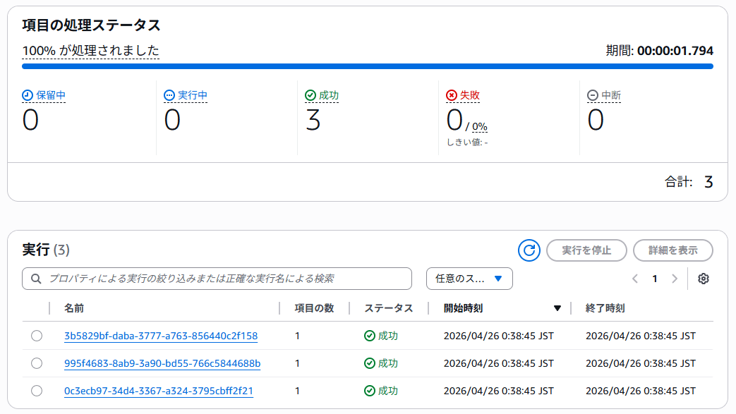The width and height of the screenshot is (736, 414).
Task: Sort by the 名前 column header
Action: coord(74,308)
